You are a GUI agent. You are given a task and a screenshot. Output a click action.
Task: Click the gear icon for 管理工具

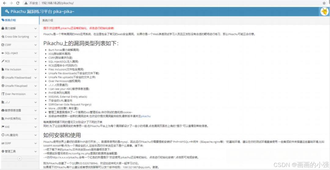pos(3,151)
